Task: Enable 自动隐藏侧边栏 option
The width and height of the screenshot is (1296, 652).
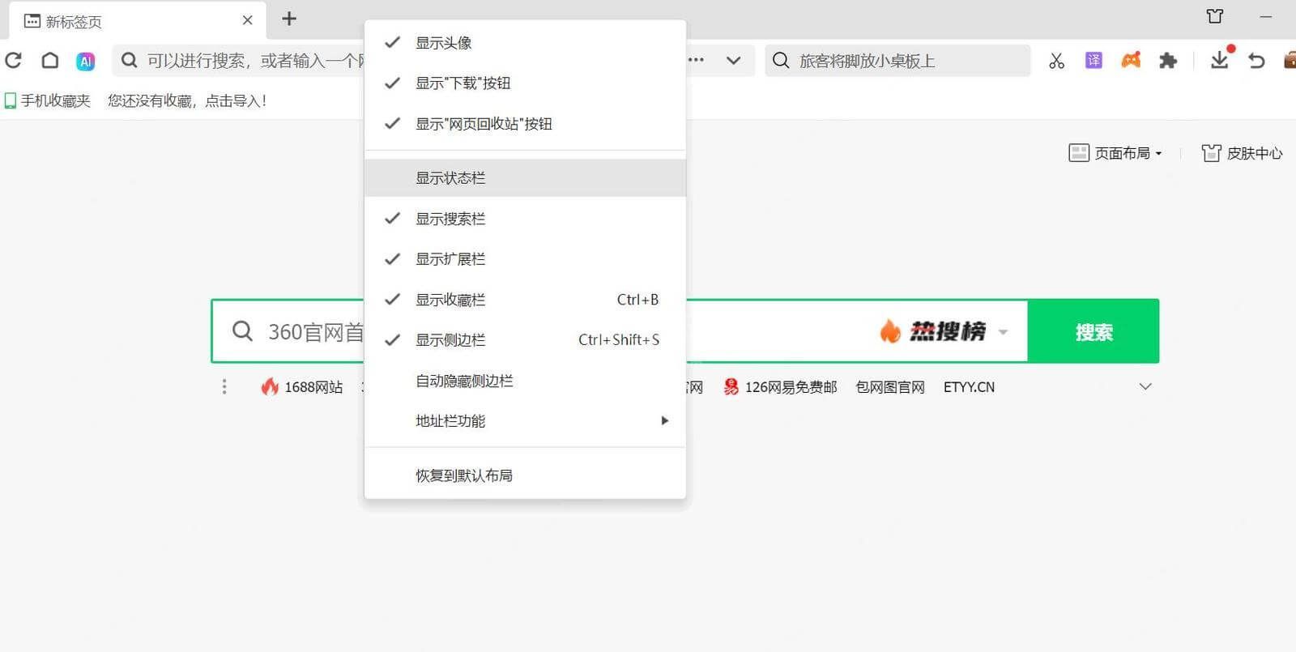Action: tap(525, 381)
